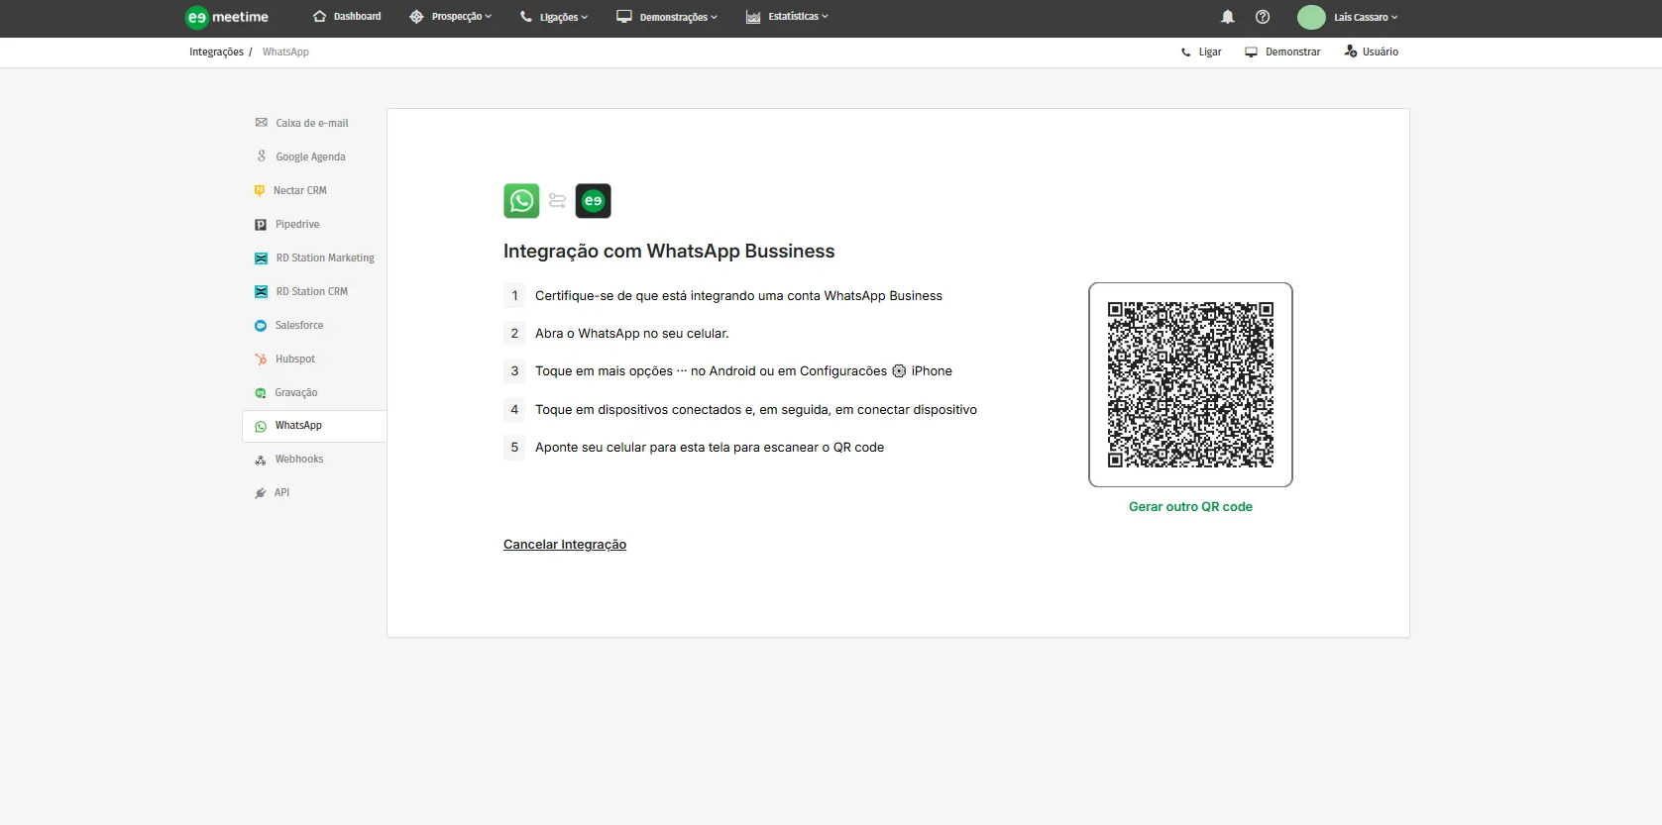1662x825 pixels.
Task: Click the Ligar button
Action: tap(1201, 52)
